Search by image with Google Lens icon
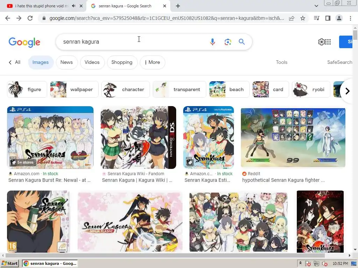This screenshot has width=358, height=268. pyautogui.click(x=228, y=42)
